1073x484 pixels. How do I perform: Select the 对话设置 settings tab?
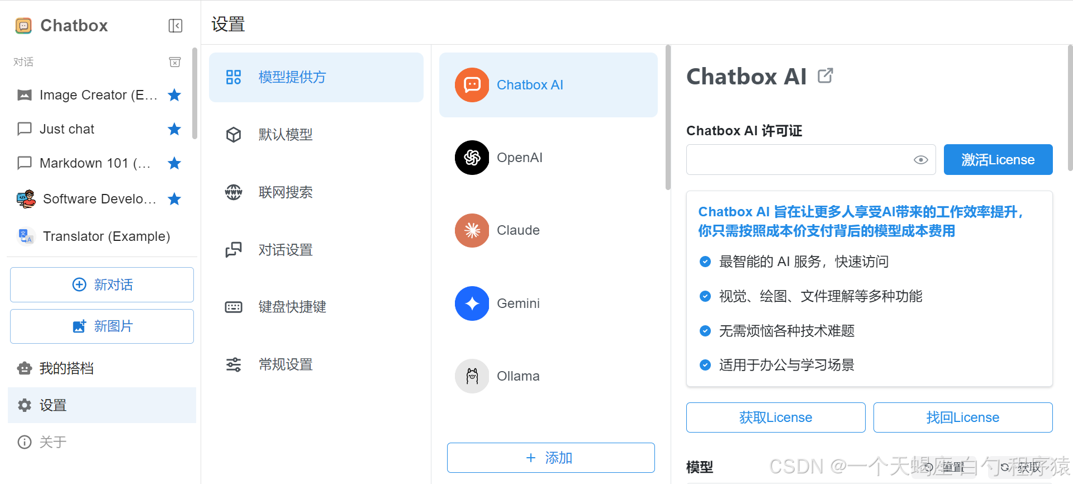[316, 250]
